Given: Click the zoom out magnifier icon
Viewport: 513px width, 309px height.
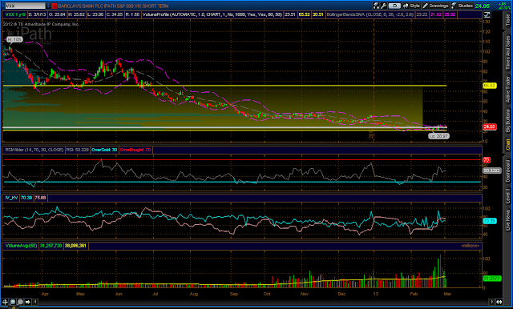Looking at the screenshot, I should click(20, 302).
